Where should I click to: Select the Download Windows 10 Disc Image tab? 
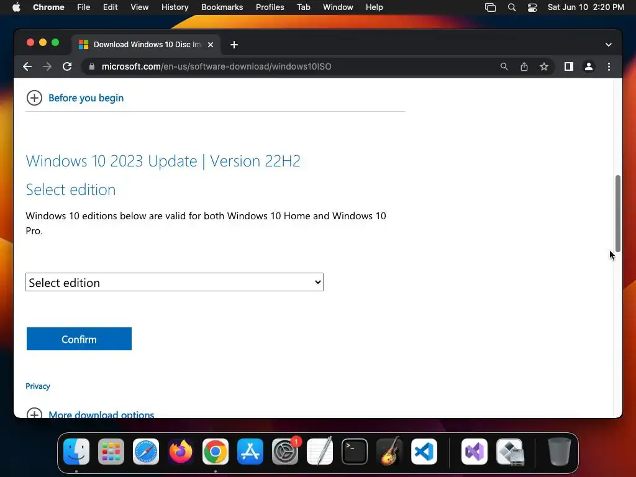pyautogui.click(x=146, y=45)
